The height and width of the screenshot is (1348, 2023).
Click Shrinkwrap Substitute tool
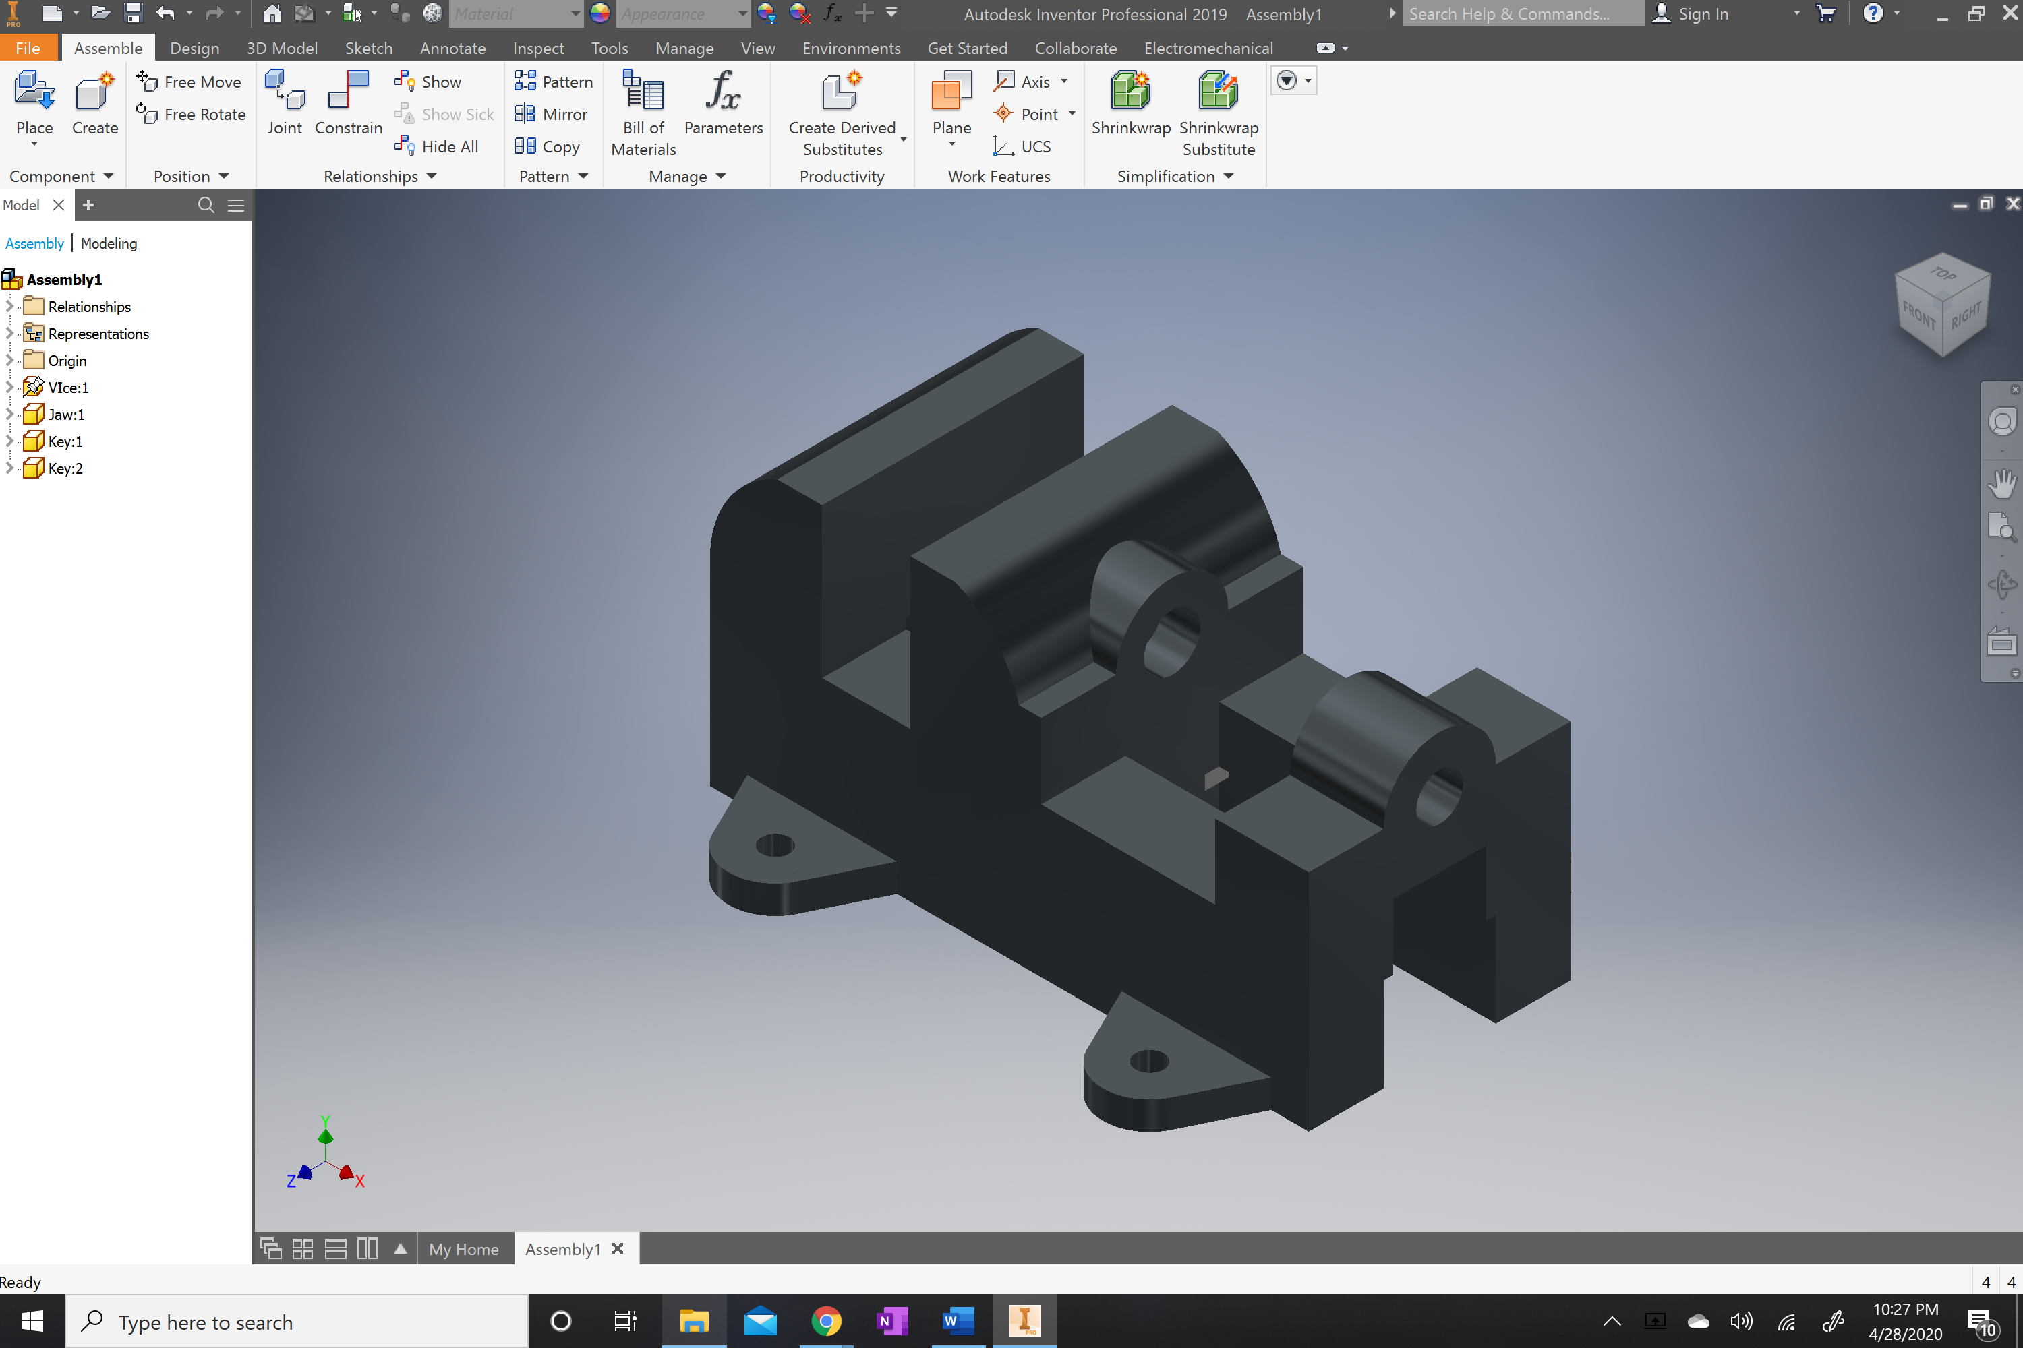(x=1218, y=113)
